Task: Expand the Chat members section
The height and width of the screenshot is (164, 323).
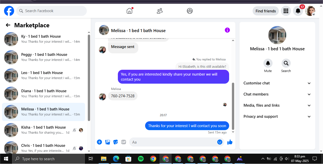Action: [x=277, y=94]
